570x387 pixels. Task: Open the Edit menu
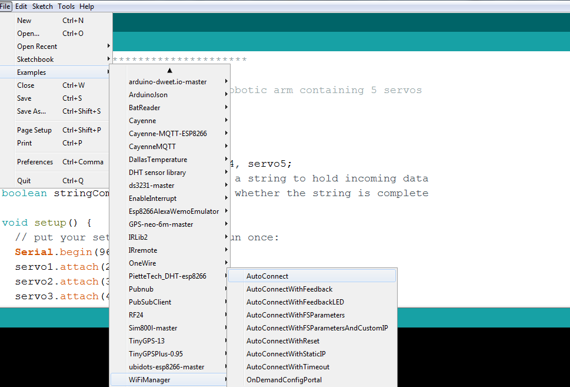pos(21,6)
